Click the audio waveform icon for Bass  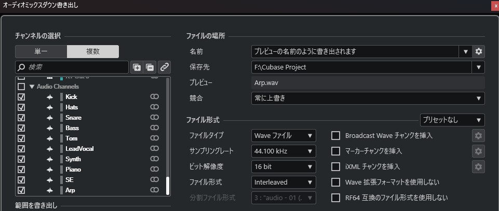50,128
